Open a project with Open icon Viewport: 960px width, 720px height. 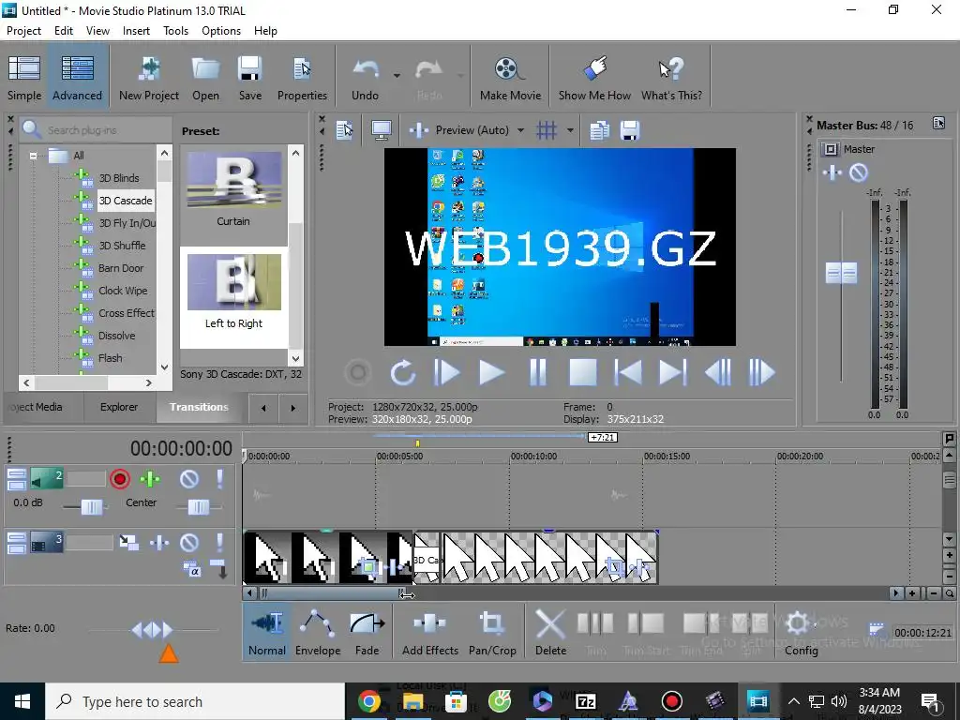coord(205,78)
